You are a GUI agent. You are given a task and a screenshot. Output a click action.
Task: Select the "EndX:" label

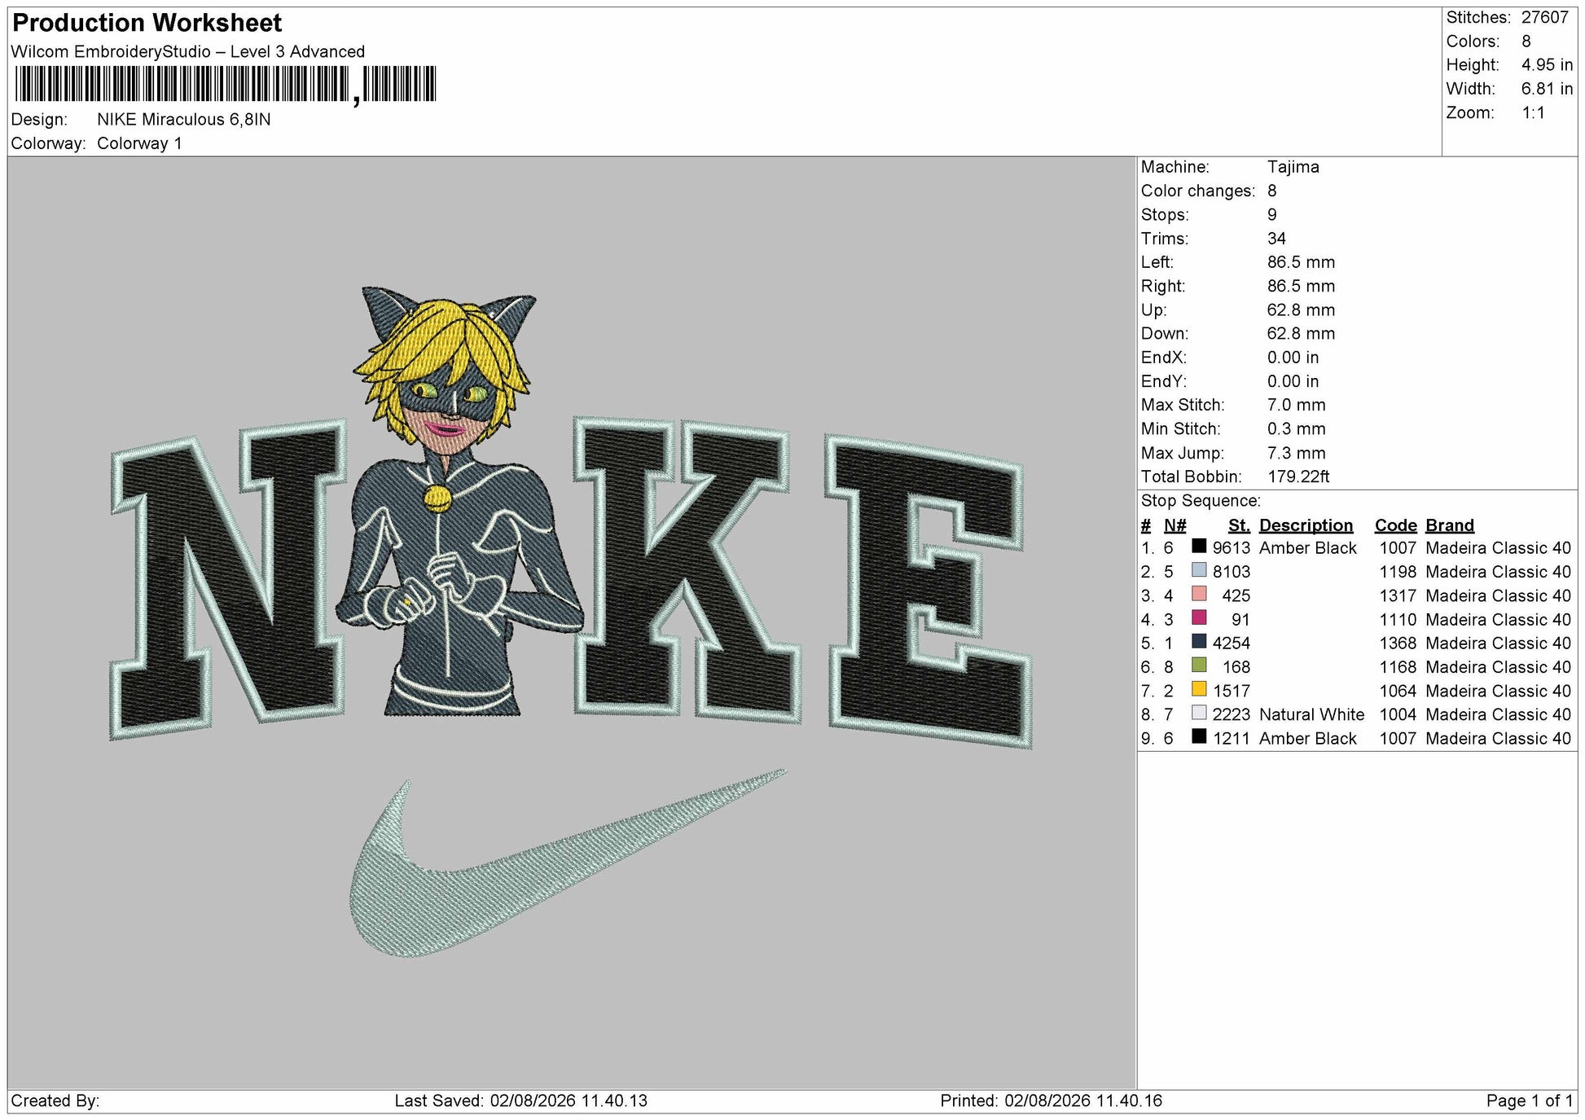[x=1164, y=358]
